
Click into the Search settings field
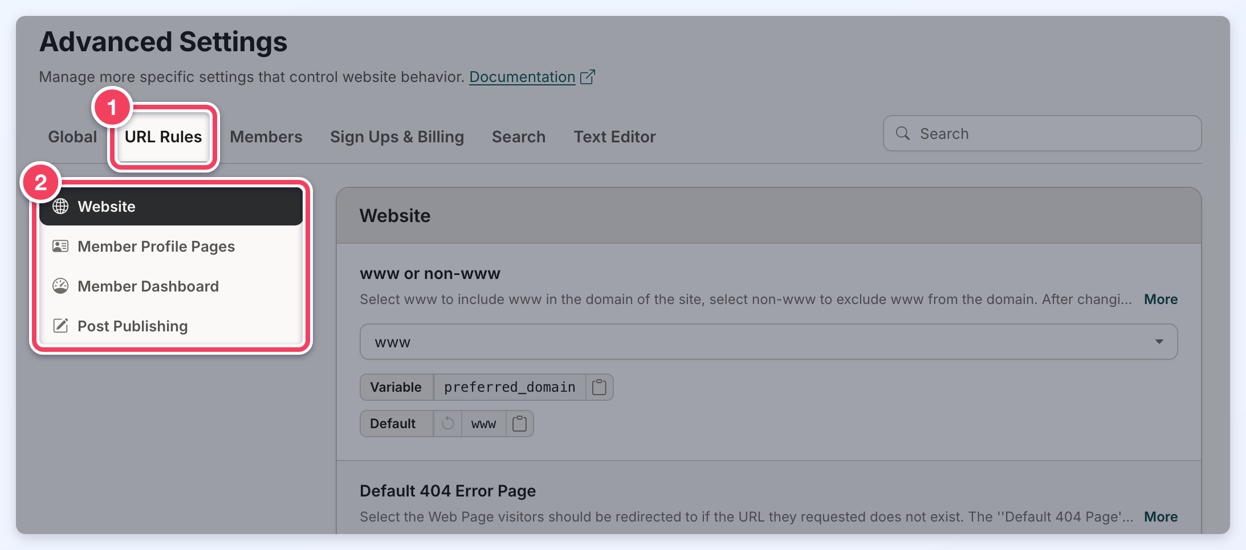click(1042, 133)
